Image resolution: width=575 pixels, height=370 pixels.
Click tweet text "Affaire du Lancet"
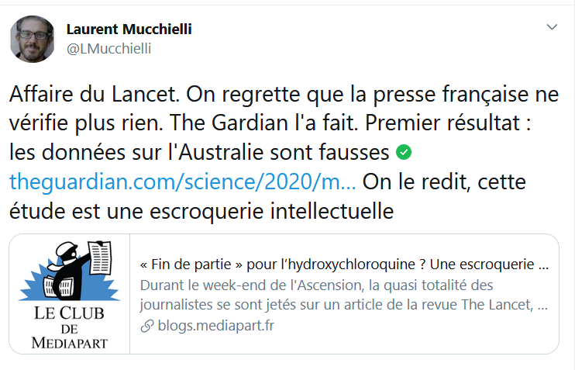pyautogui.click(x=95, y=95)
